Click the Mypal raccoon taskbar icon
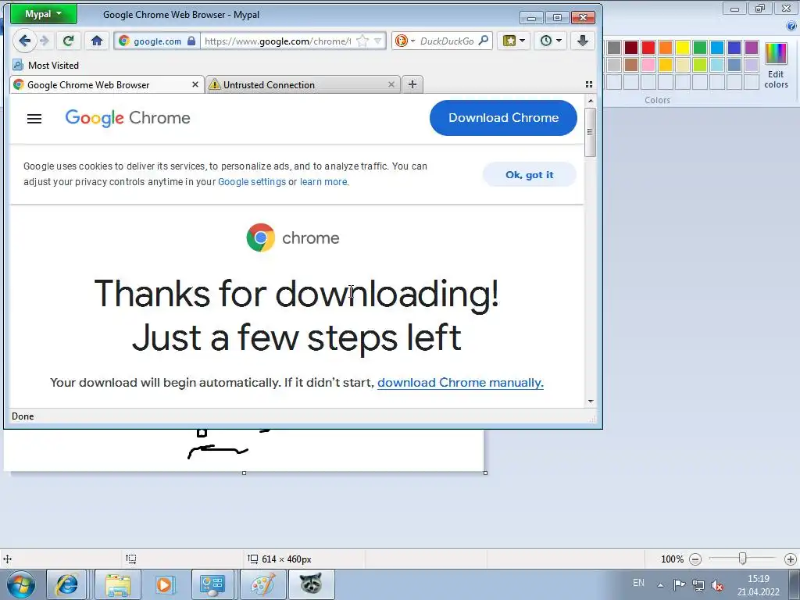Screen dimensions: 800x600 (x=311, y=584)
